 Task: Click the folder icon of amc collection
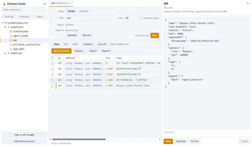click(x=11, y=40)
